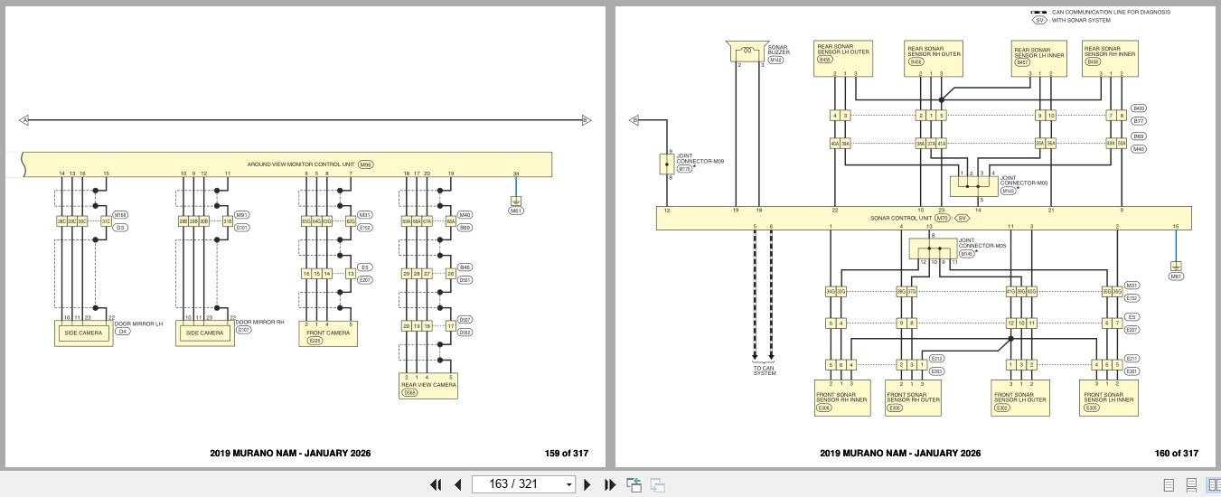Click the Rear Sonar Sensor LH Inner box
The image size is (1221, 497).
coord(1039,59)
